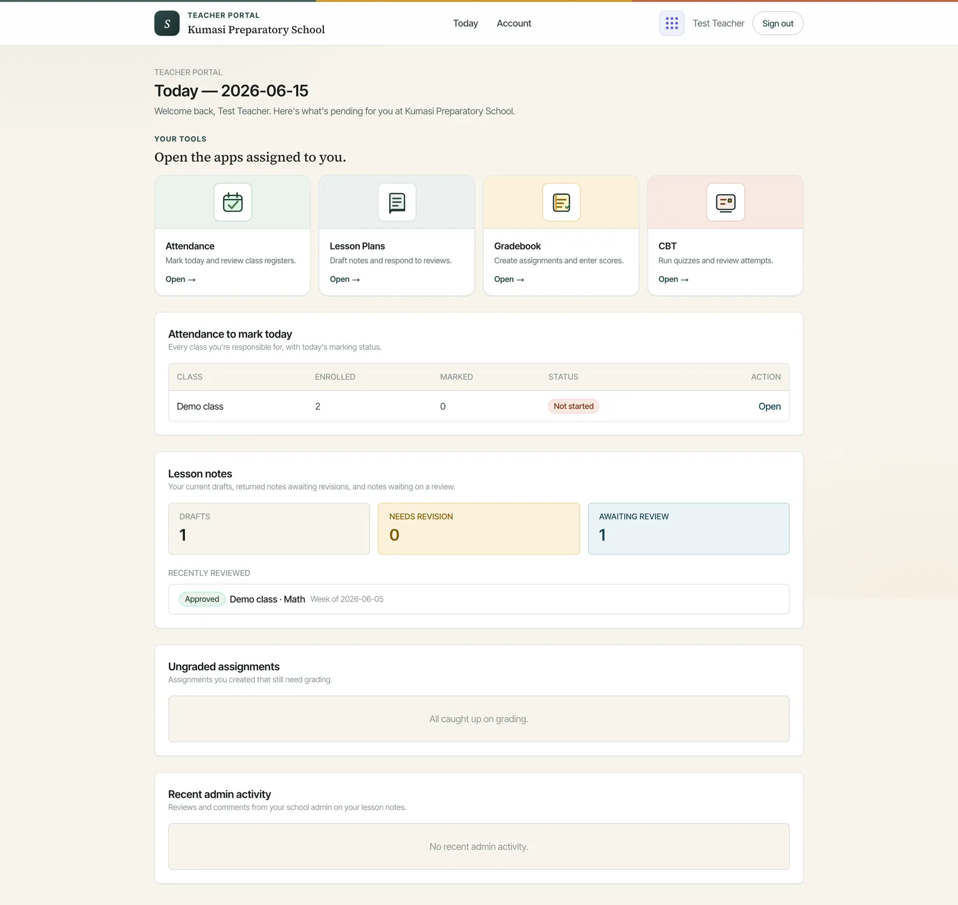This screenshot has height=905, width=958.
Task: Click the Week of 2026-06-05 text
Action: click(347, 599)
